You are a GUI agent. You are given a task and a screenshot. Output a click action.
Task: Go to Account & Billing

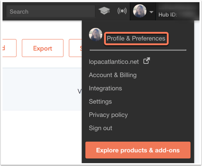coord(113,75)
